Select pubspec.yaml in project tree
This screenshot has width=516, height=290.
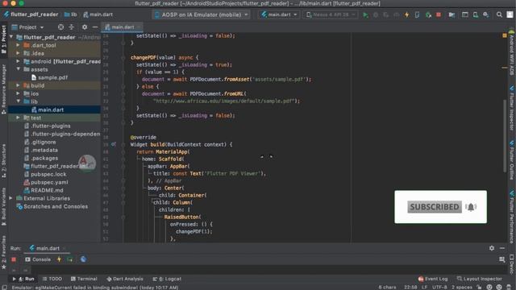tap(46, 182)
